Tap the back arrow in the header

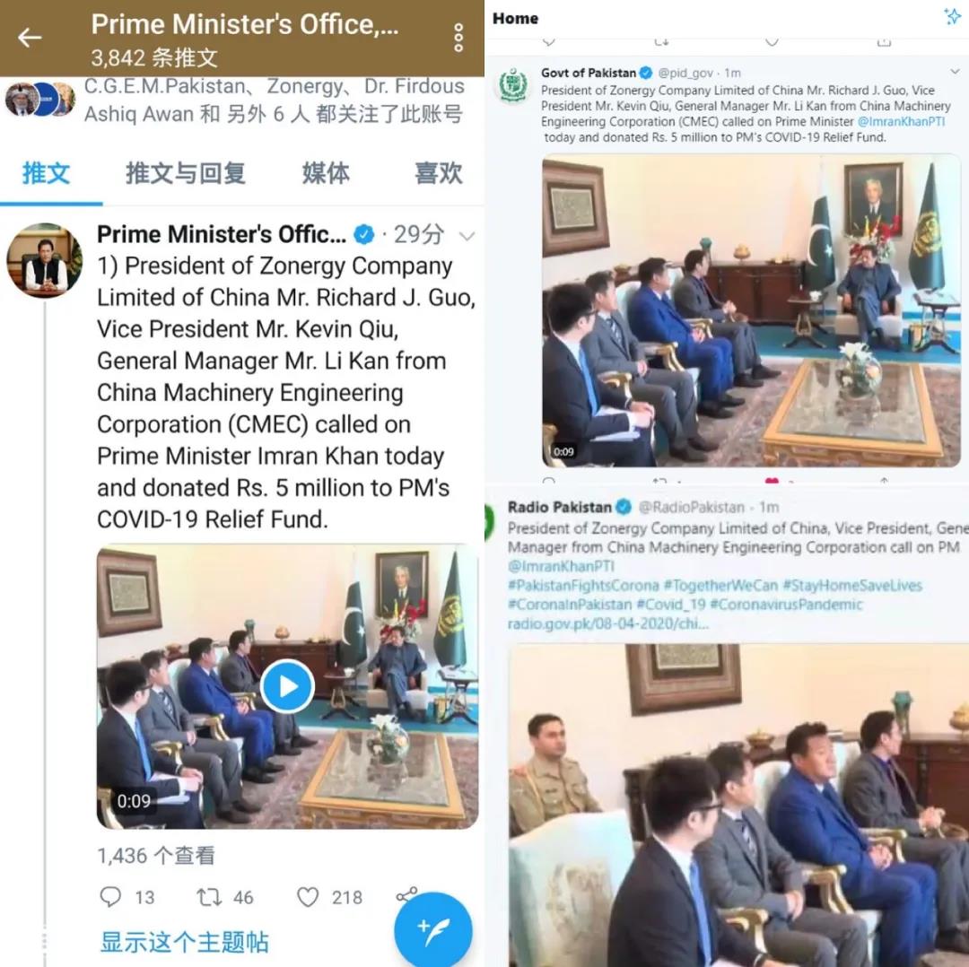click(29, 38)
